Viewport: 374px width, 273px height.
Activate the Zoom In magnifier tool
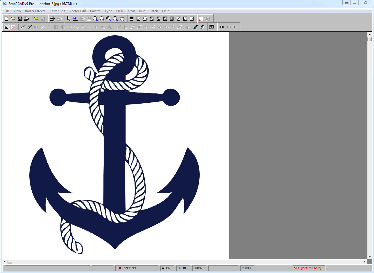point(95,18)
